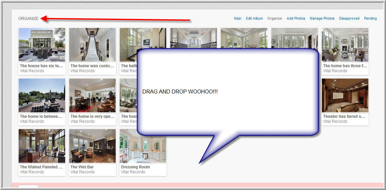Click the caption 'The home was custo...'
Viewport: 386px width, 190px height.
click(92, 66)
